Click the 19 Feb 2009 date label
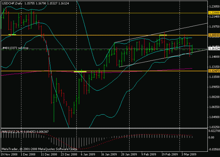 click(170, 155)
